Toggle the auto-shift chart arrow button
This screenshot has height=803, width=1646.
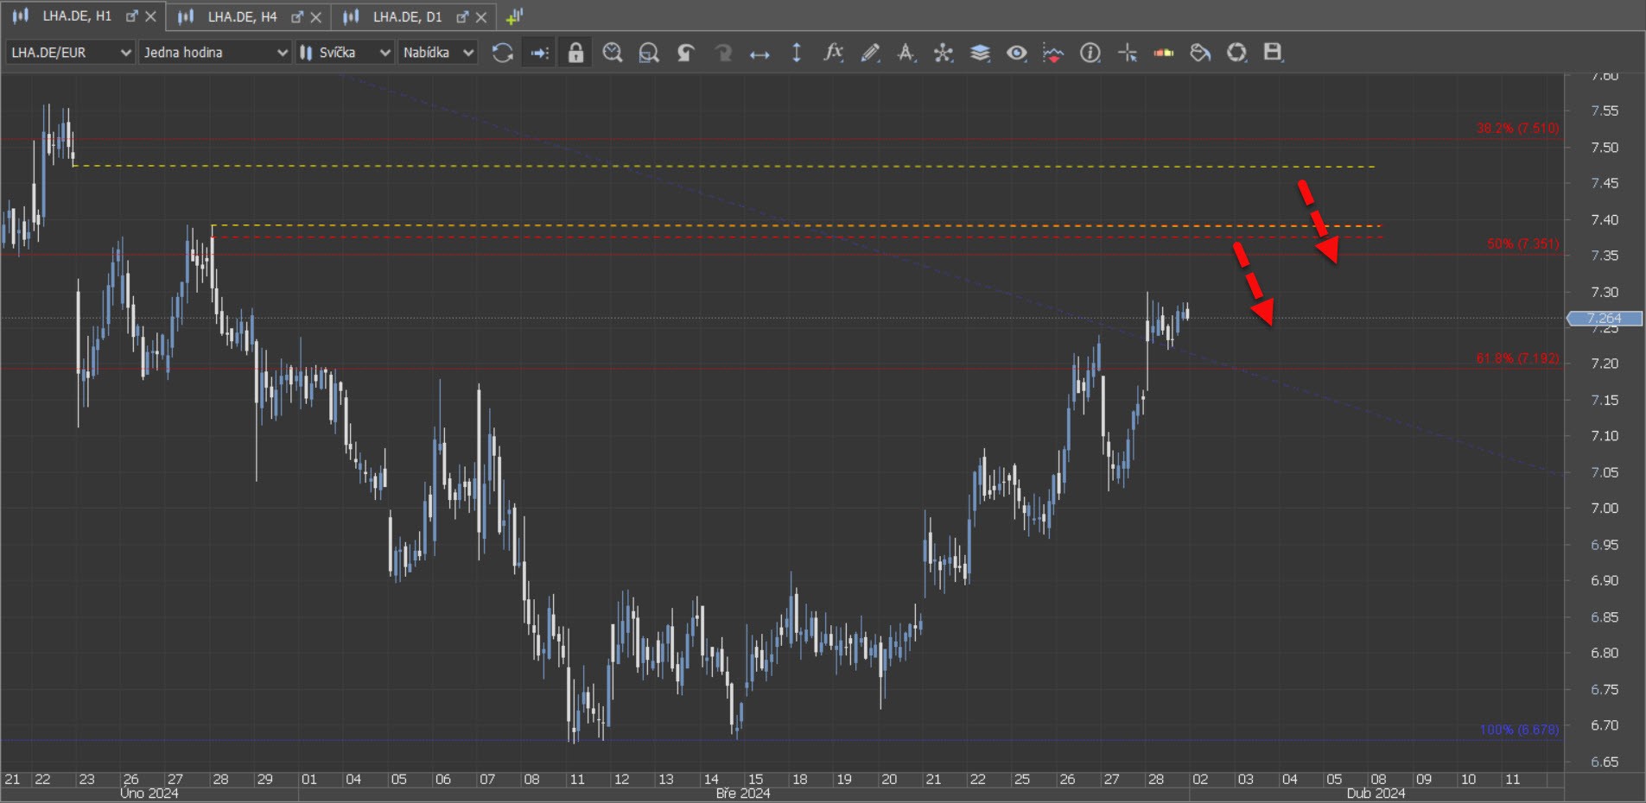coord(539,53)
